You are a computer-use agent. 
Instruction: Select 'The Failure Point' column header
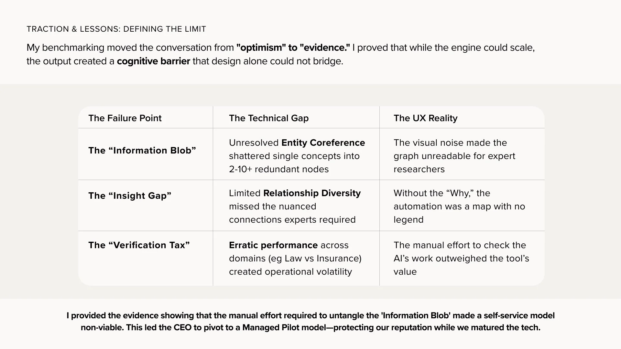[125, 118]
